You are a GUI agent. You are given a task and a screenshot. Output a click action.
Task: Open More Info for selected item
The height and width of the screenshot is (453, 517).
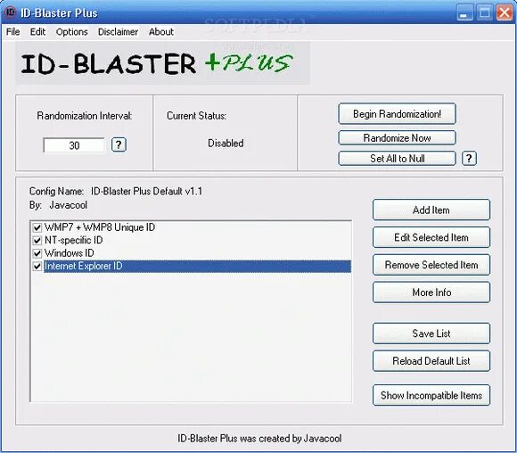point(431,292)
